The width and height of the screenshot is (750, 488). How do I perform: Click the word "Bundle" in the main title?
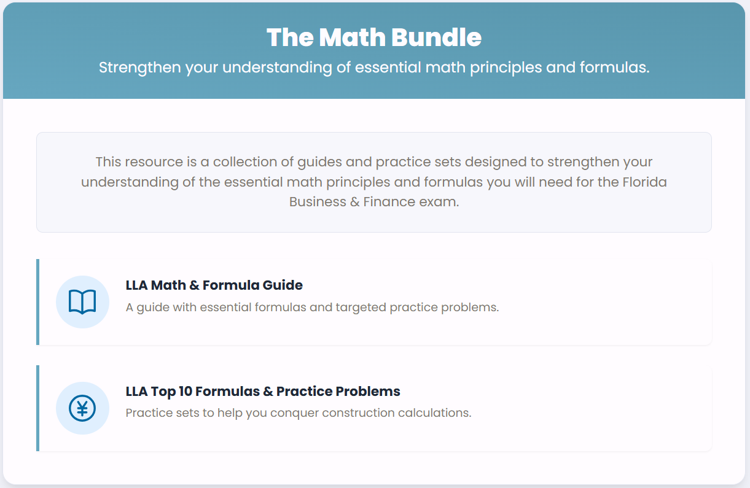[436, 37]
